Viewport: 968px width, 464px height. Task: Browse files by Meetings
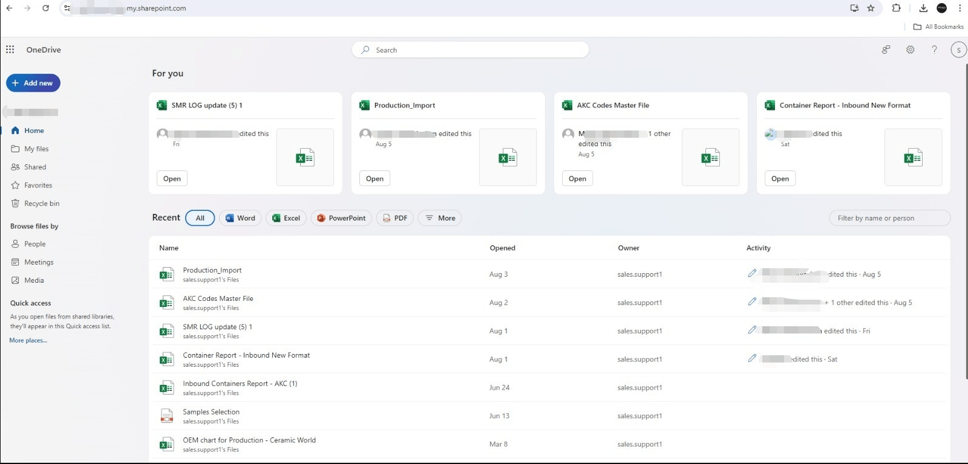(39, 262)
